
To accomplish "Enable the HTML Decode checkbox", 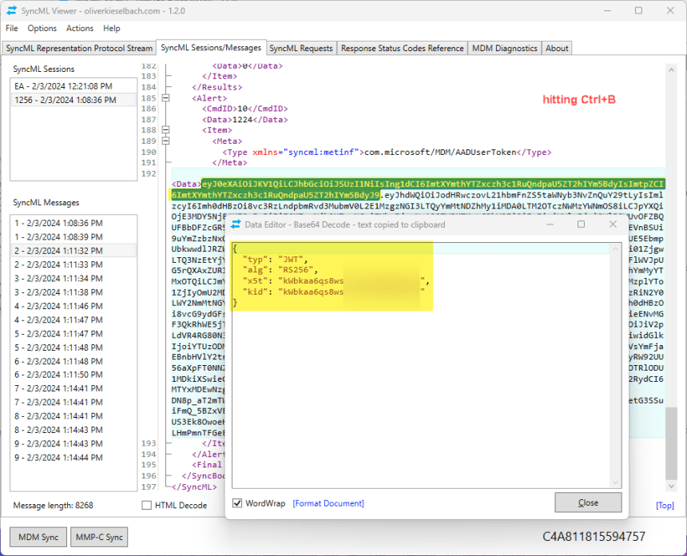I will click(x=146, y=505).
